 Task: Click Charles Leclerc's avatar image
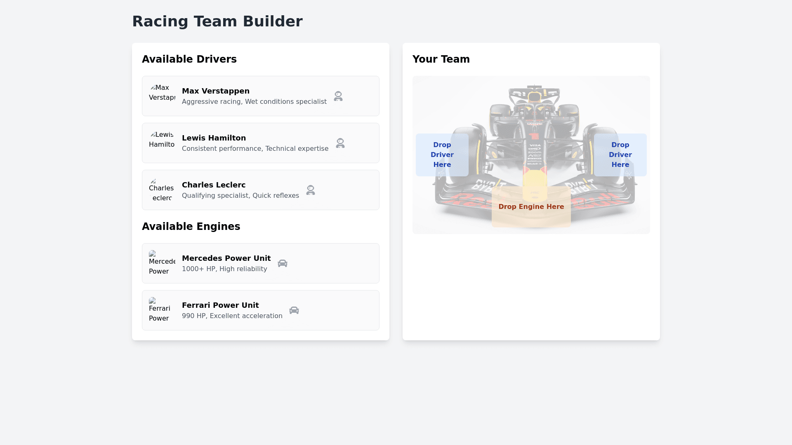click(162, 190)
